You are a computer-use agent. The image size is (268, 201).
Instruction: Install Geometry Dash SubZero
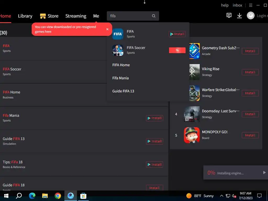[250, 51]
